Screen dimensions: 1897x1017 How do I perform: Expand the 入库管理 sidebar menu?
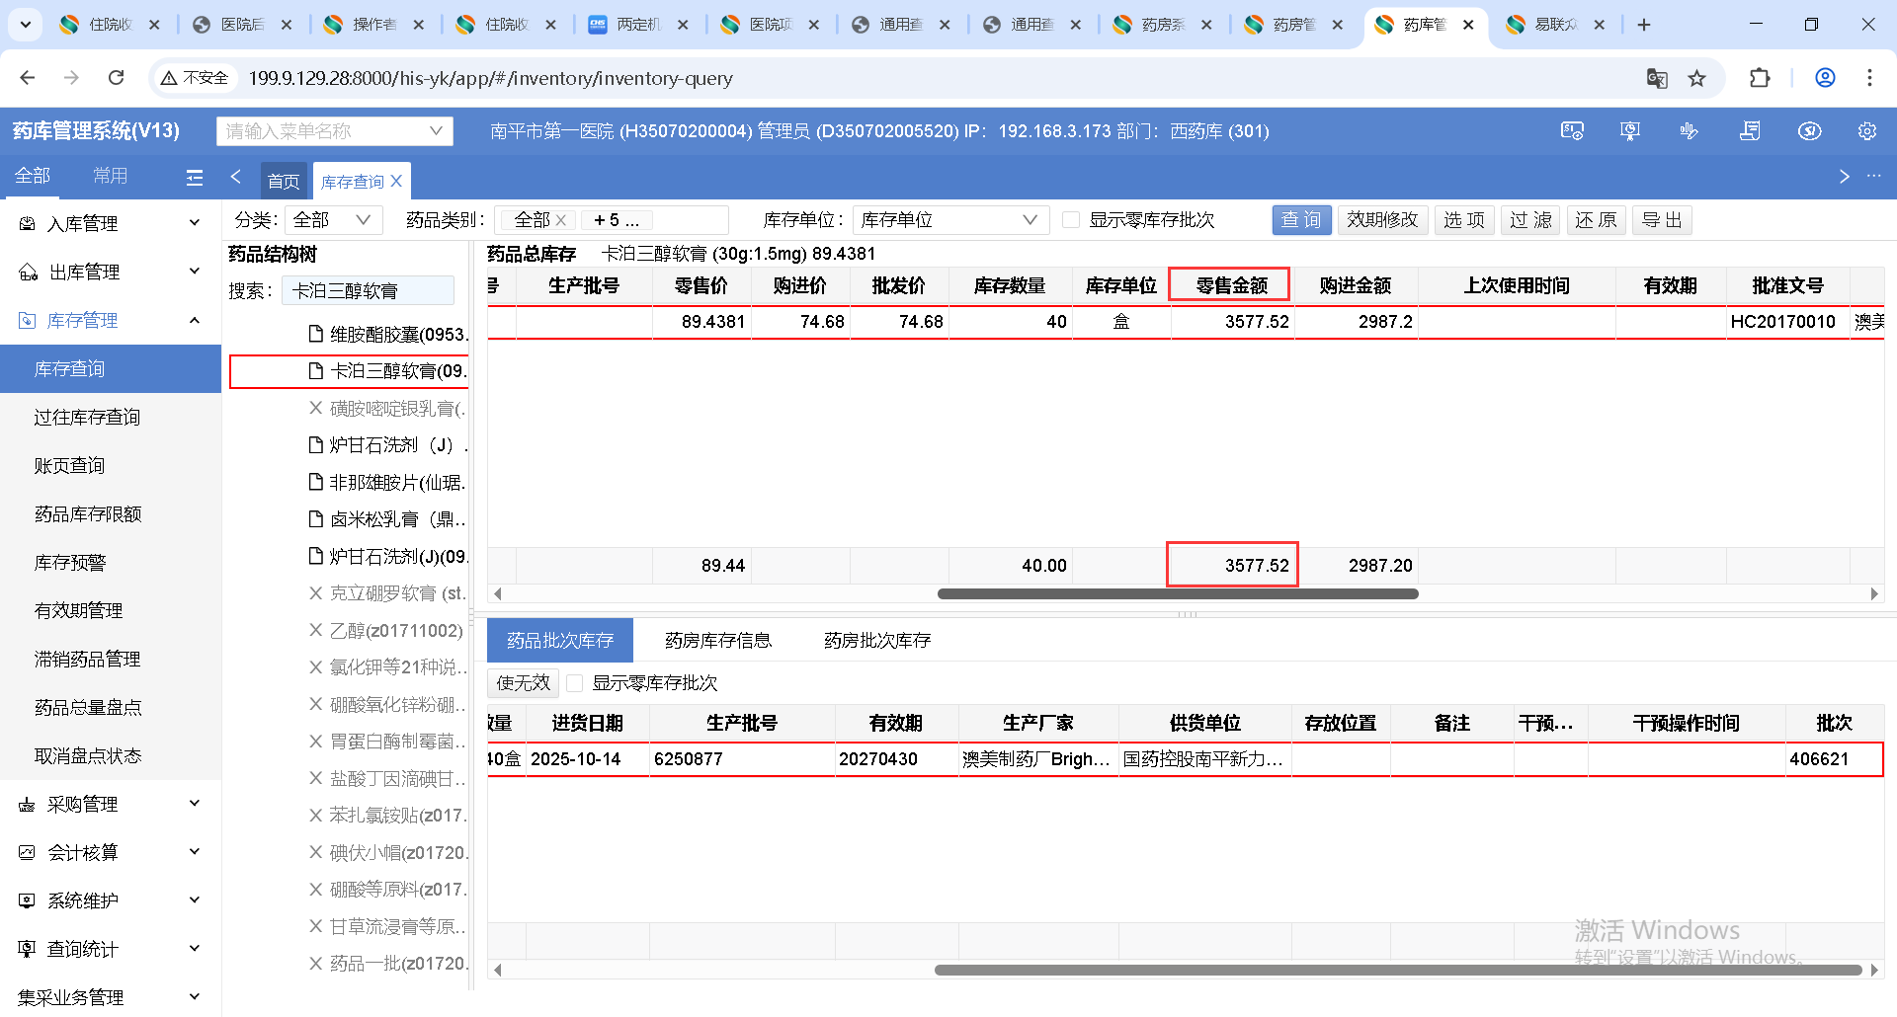pos(111,224)
